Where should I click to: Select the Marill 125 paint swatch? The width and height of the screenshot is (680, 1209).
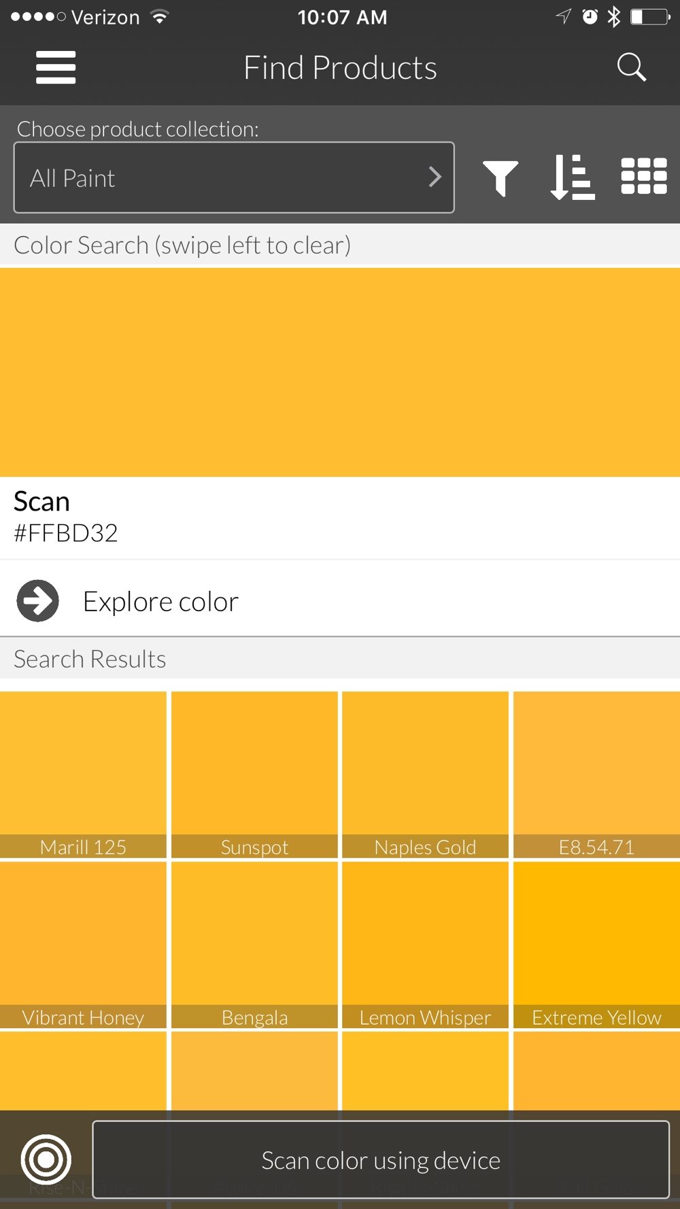coord(83,774)
